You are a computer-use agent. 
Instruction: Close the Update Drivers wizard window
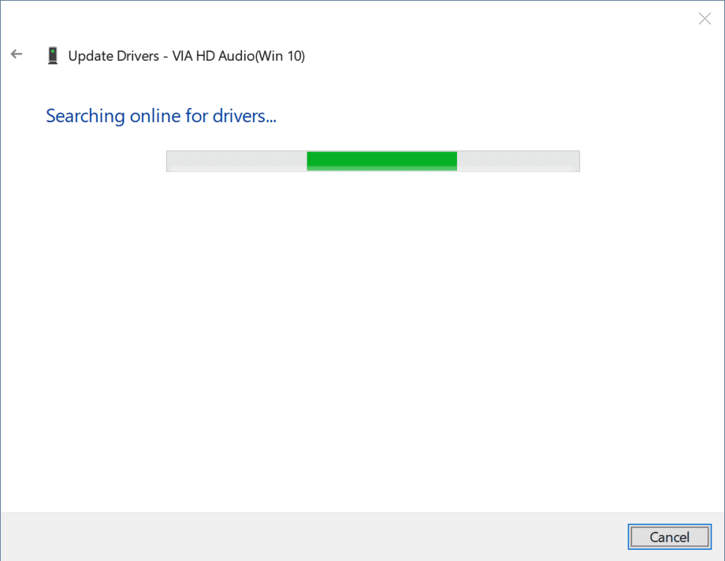(x=704, y=18)
